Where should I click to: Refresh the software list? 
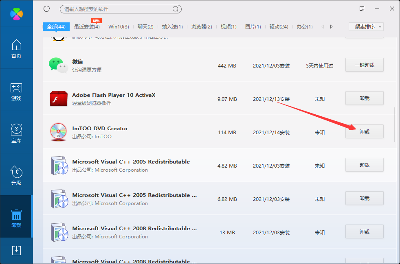[47, 9]
